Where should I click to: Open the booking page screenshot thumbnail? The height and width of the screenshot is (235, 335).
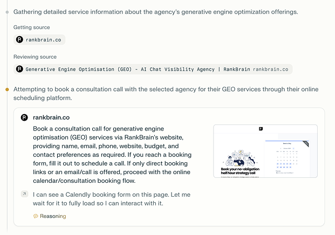(x=265, y=151)
